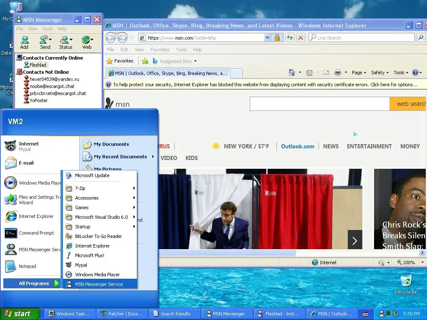Switch to Windows Task Manager taskbar button

pyautogui.click(x=70, y=314)
